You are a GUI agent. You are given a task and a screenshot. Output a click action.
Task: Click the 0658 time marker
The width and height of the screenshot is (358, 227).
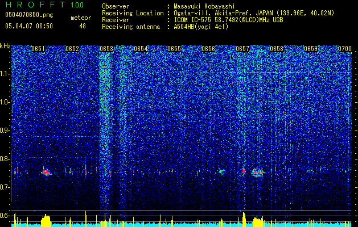(277, 49)
